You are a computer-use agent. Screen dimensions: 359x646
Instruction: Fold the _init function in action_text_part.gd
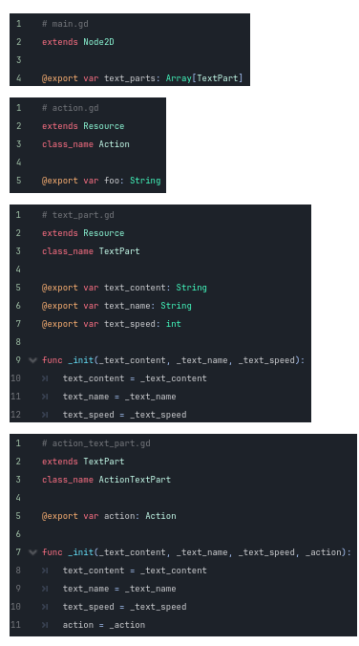32,552
